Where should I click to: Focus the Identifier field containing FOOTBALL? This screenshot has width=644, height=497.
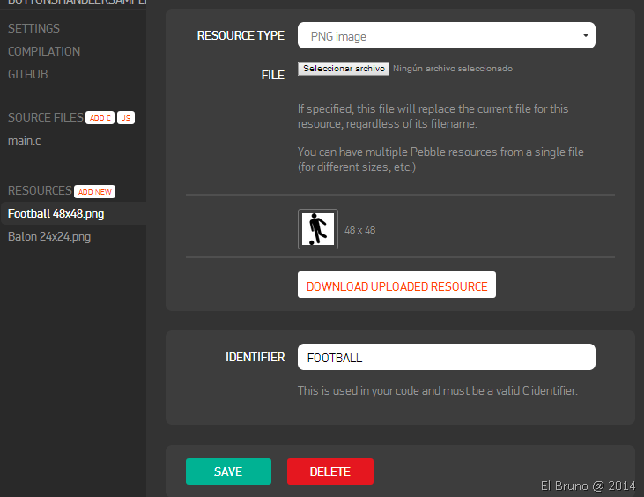pos(447,358)
